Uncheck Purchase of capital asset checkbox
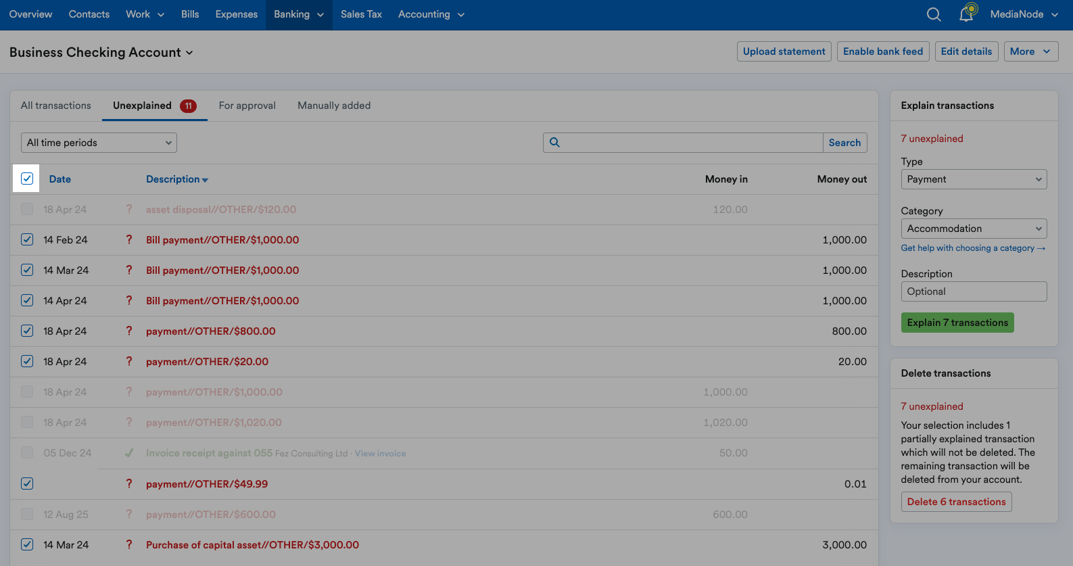Screen dimensions: 1073x566 click(x=27, y=544)
